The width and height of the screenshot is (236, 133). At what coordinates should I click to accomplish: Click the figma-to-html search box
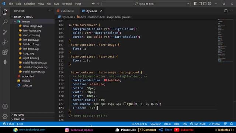(146, 4)
